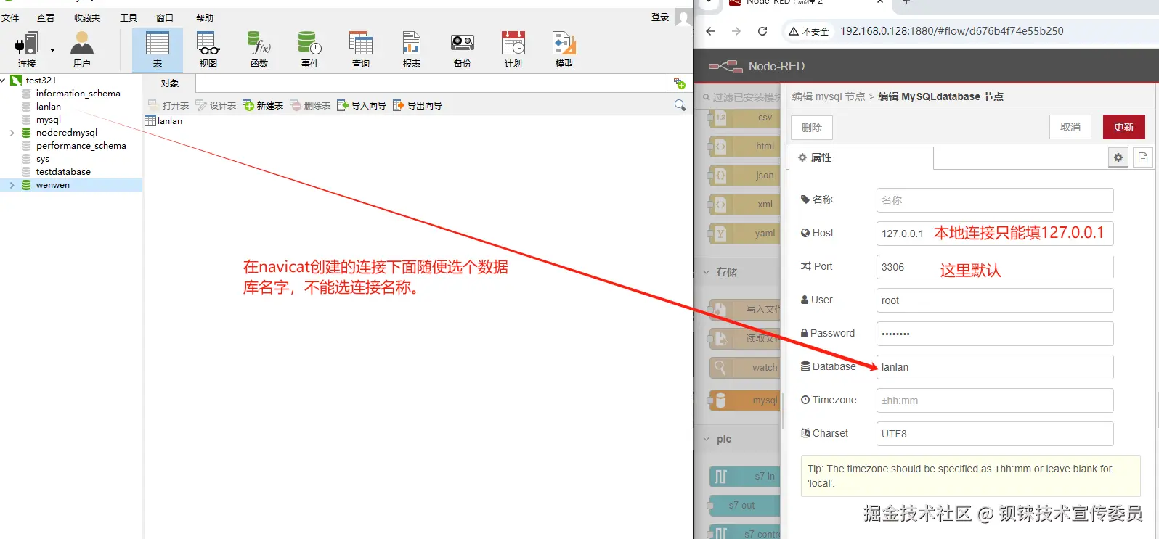
Task: Open node settings gear icon
Action: click(1118, 157)
